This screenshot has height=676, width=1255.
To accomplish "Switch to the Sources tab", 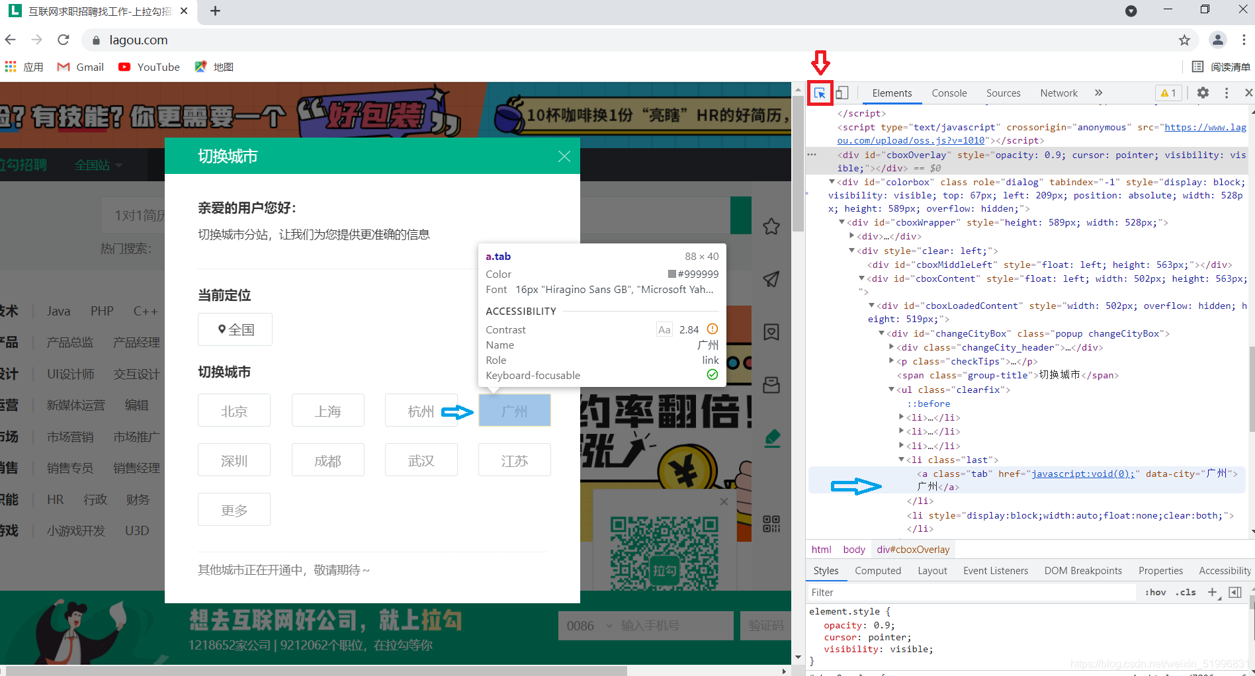I will click(1003, 93).
